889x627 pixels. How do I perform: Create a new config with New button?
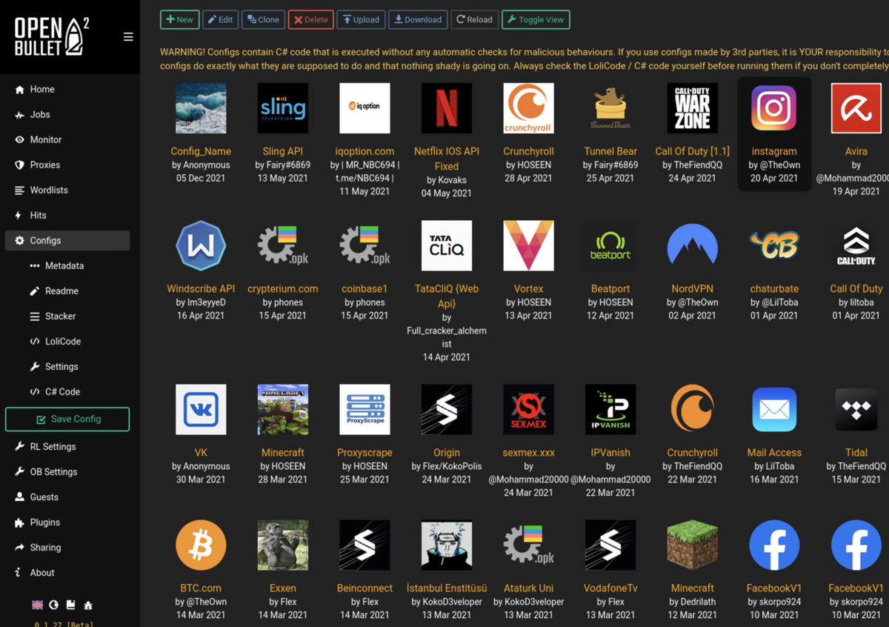tap(179, 19)
